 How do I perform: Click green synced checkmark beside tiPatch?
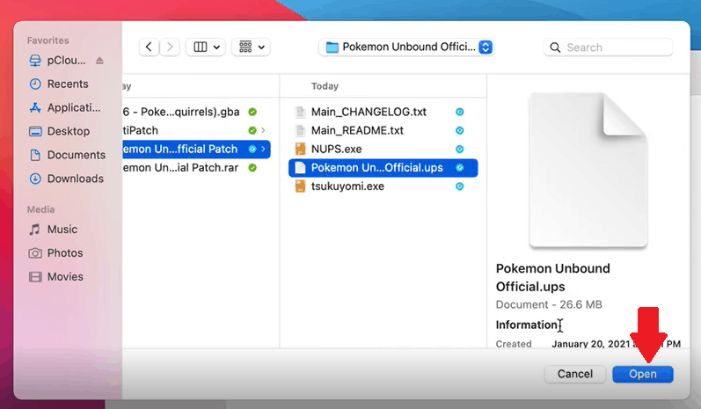coord(252,130)
